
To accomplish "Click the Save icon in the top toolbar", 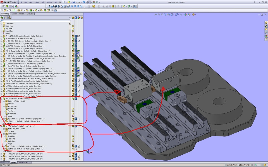I will point(74,2).
